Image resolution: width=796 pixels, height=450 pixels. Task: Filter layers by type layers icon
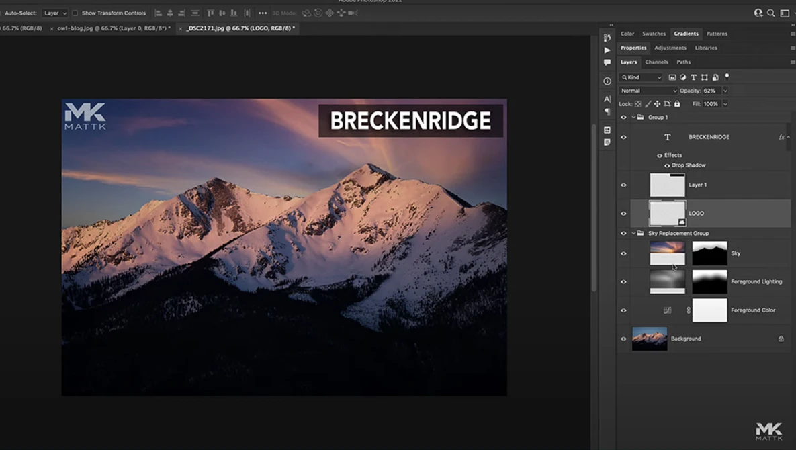click(693, 77)
